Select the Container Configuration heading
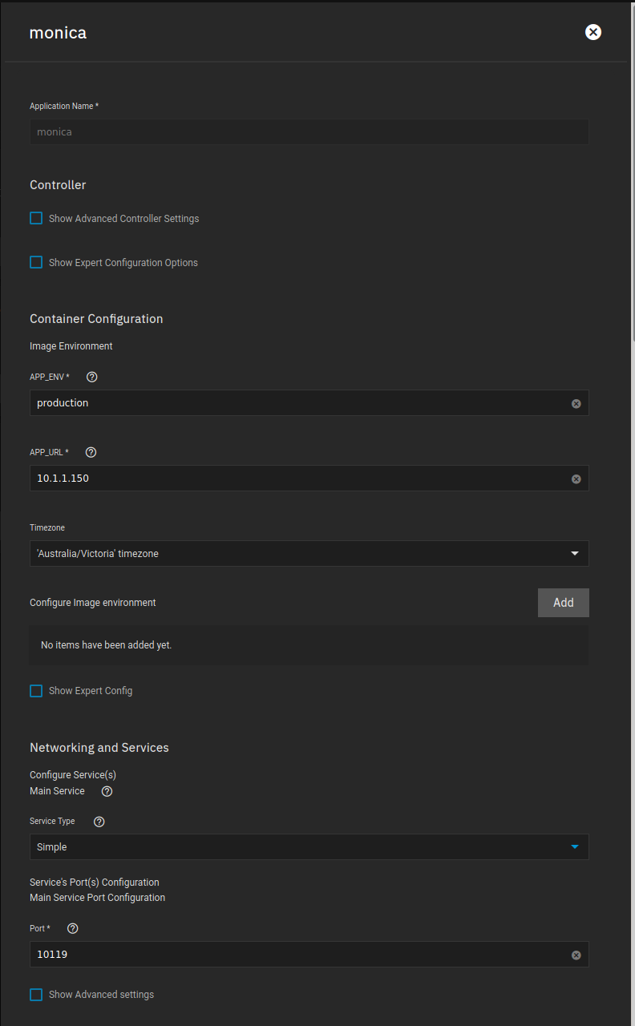 96,319
